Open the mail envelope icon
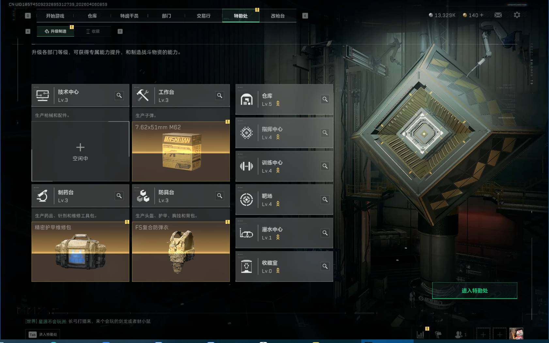This screenshot has height=343, width=549. click(x=498, y=15)
